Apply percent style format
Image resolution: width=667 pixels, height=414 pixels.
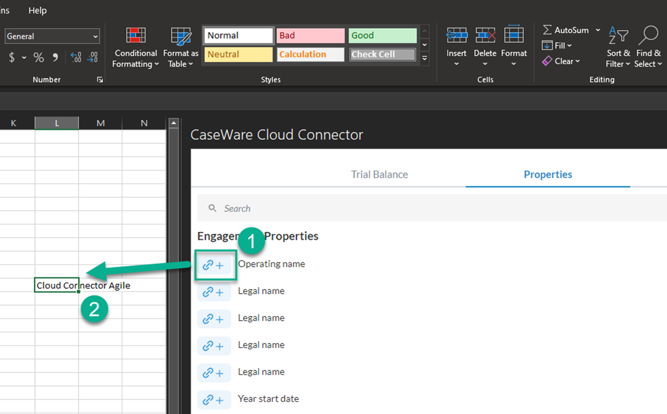(39, 57)
